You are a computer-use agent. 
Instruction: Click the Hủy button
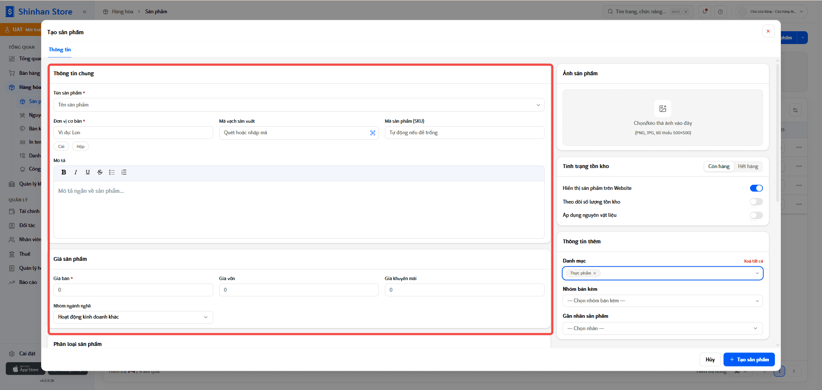coord(710,360)
